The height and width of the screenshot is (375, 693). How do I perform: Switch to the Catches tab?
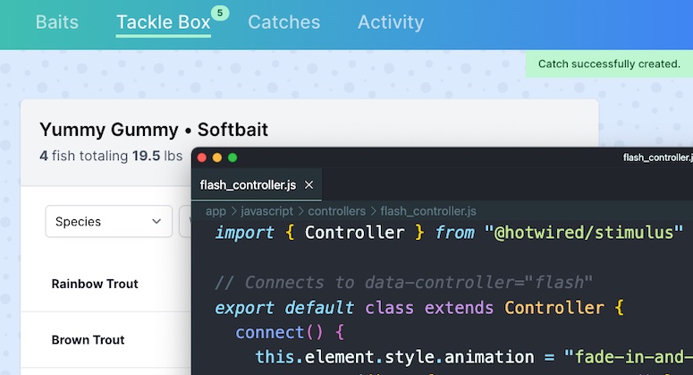(283, 22)
